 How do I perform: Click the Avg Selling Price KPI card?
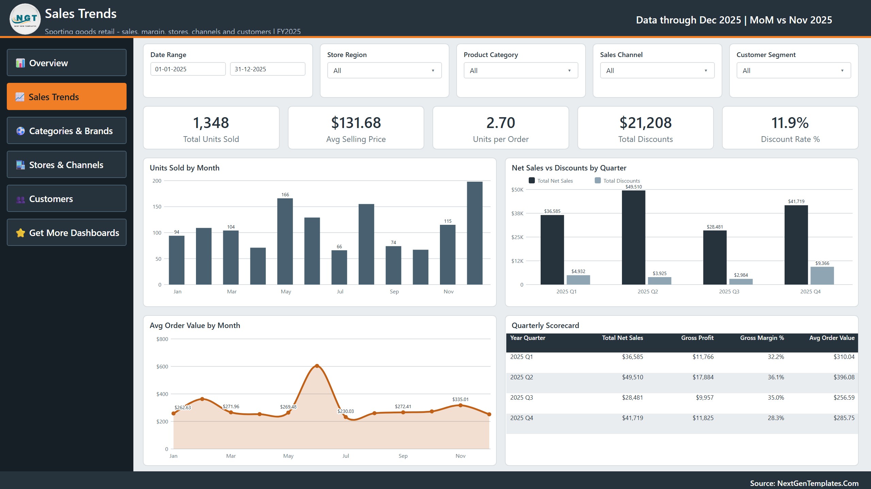pos(356,128)
